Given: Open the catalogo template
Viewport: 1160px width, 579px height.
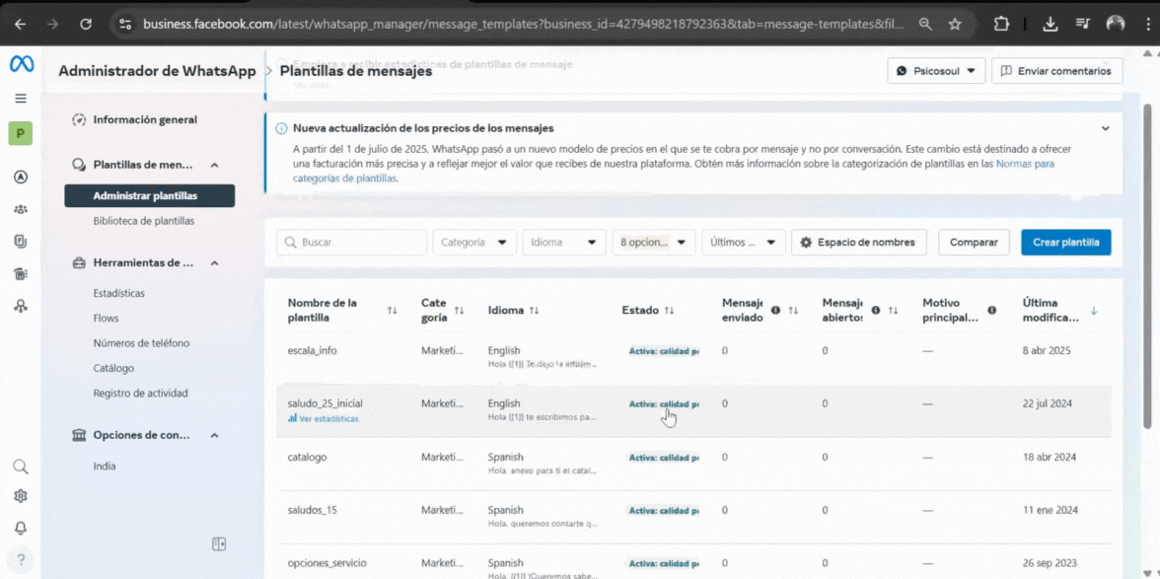Looking at the screenshot, I should [x=307, y=457].
